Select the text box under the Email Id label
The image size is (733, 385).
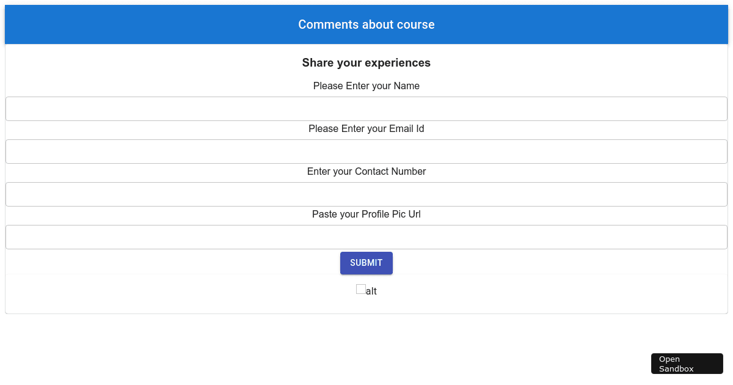point(366,152)
